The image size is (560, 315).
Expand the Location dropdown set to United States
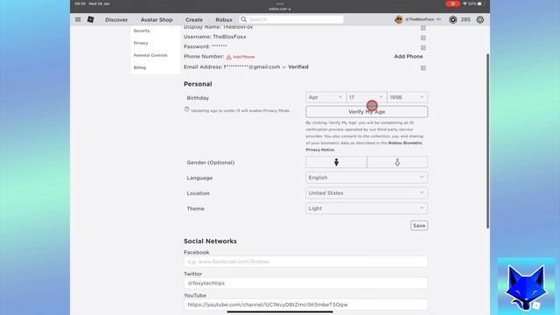(367, 192)
